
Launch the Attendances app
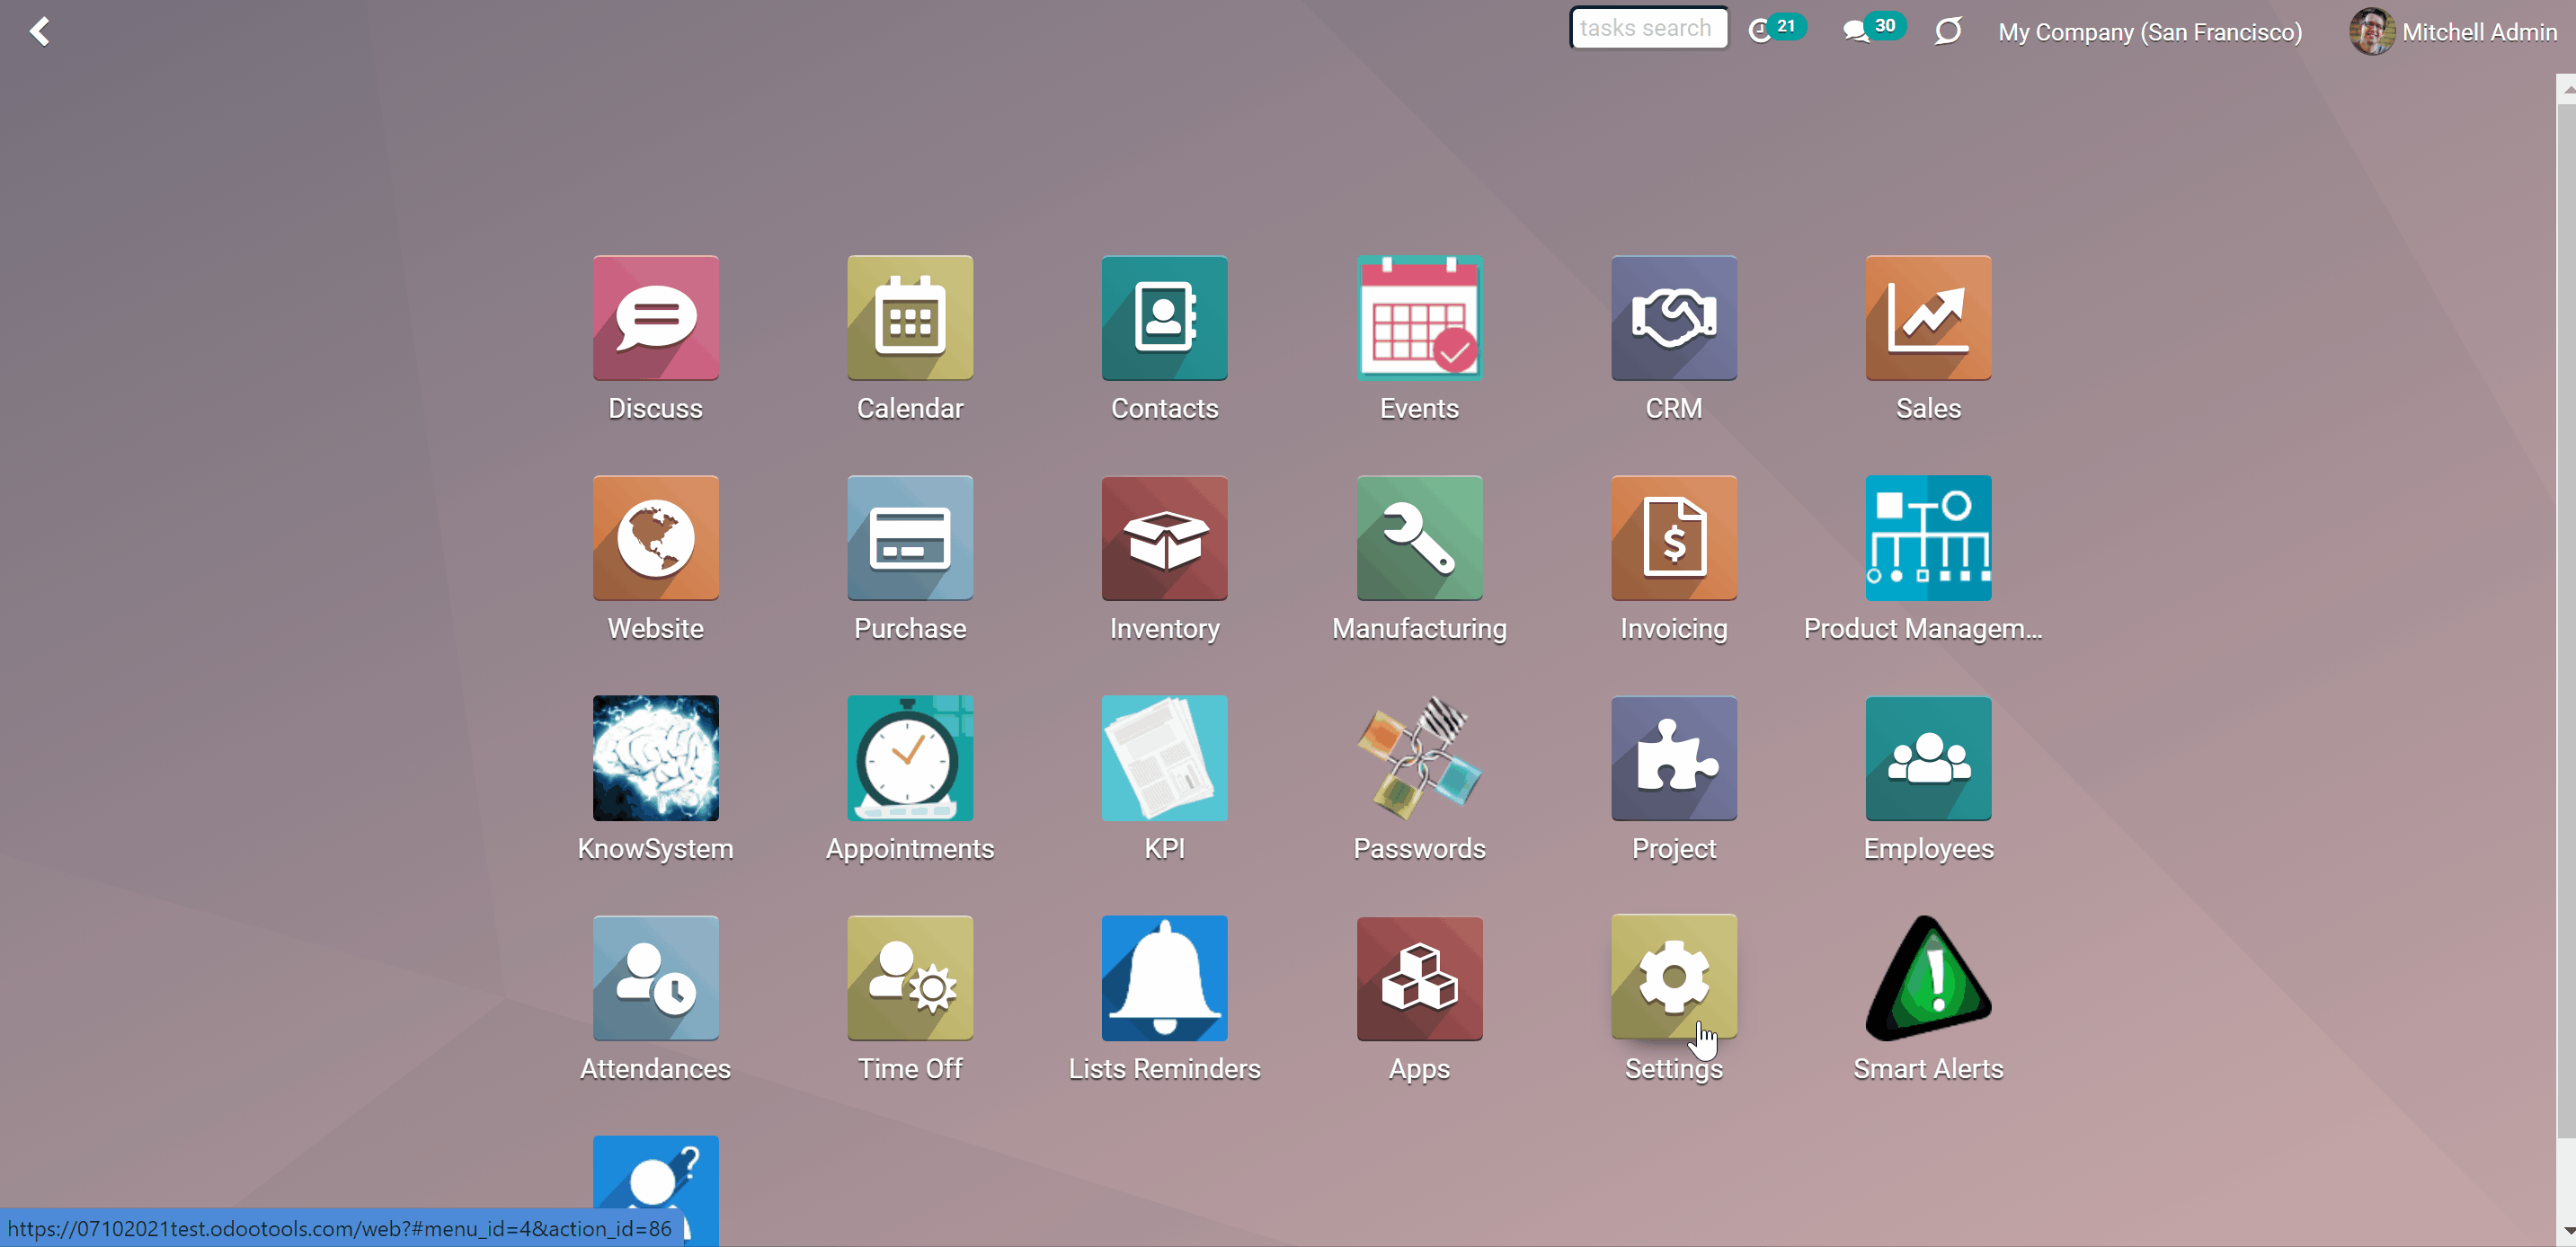click(x=655, y=977)
